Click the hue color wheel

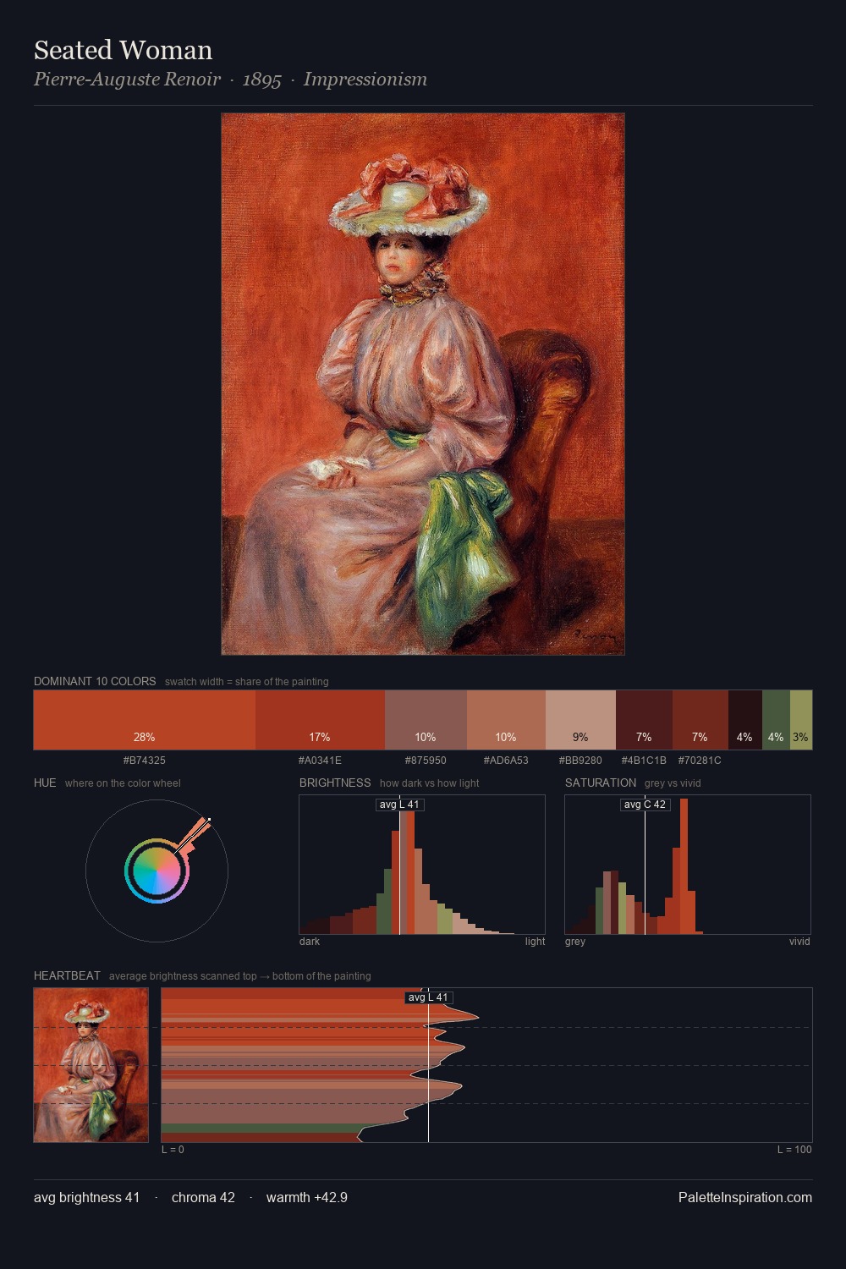157,871
